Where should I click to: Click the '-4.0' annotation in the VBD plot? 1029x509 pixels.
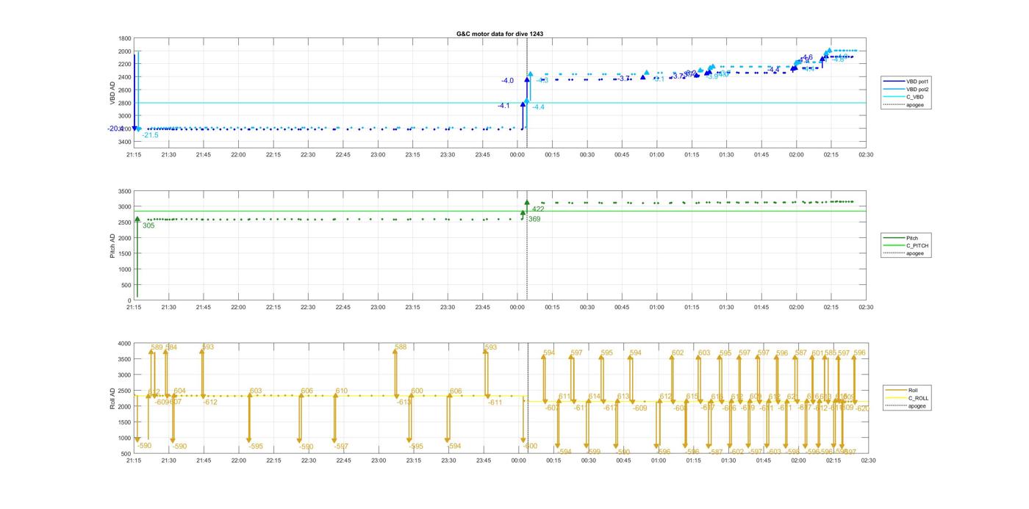click(x=508, y=81)
